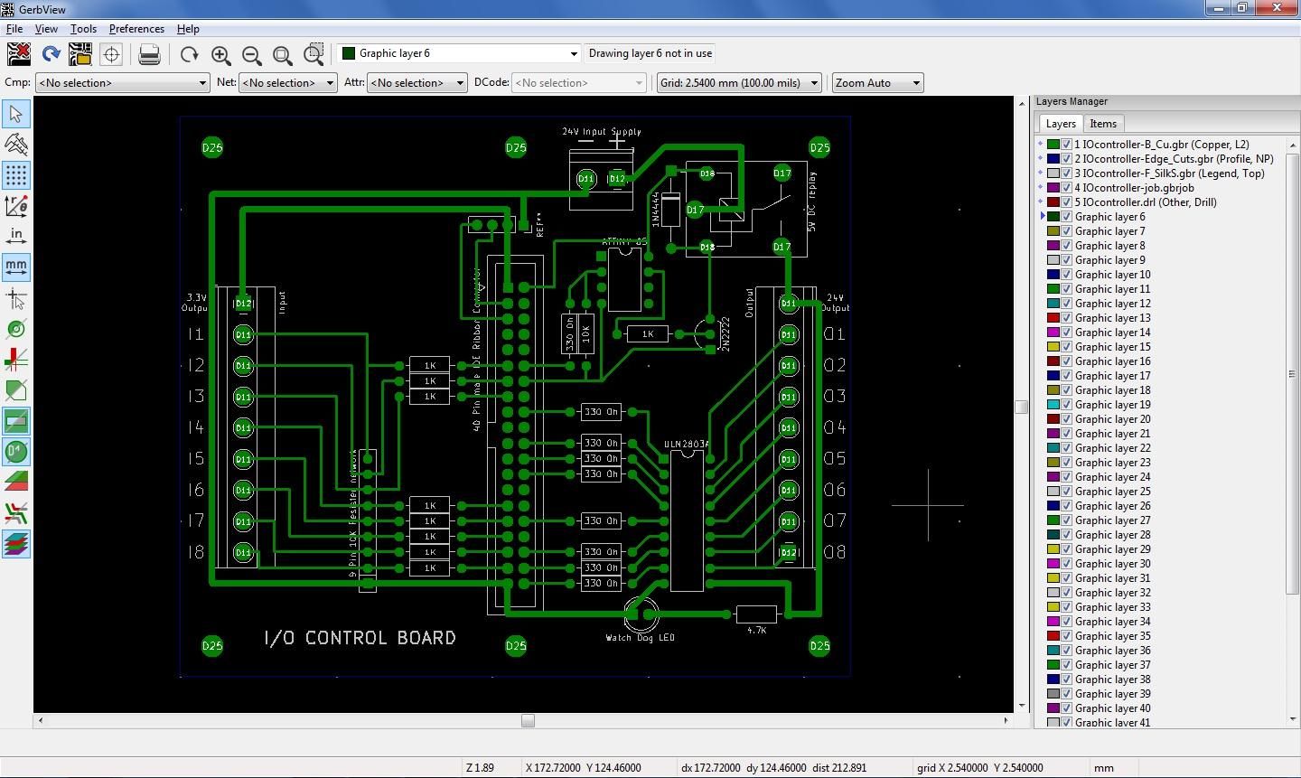Switch units to millimeters
The height and width of the screenshot is (778, 1301).
click(x=15, y=267)
